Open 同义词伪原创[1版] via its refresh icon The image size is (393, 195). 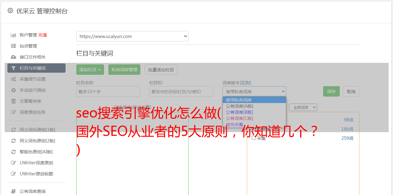tap(13, 130)
